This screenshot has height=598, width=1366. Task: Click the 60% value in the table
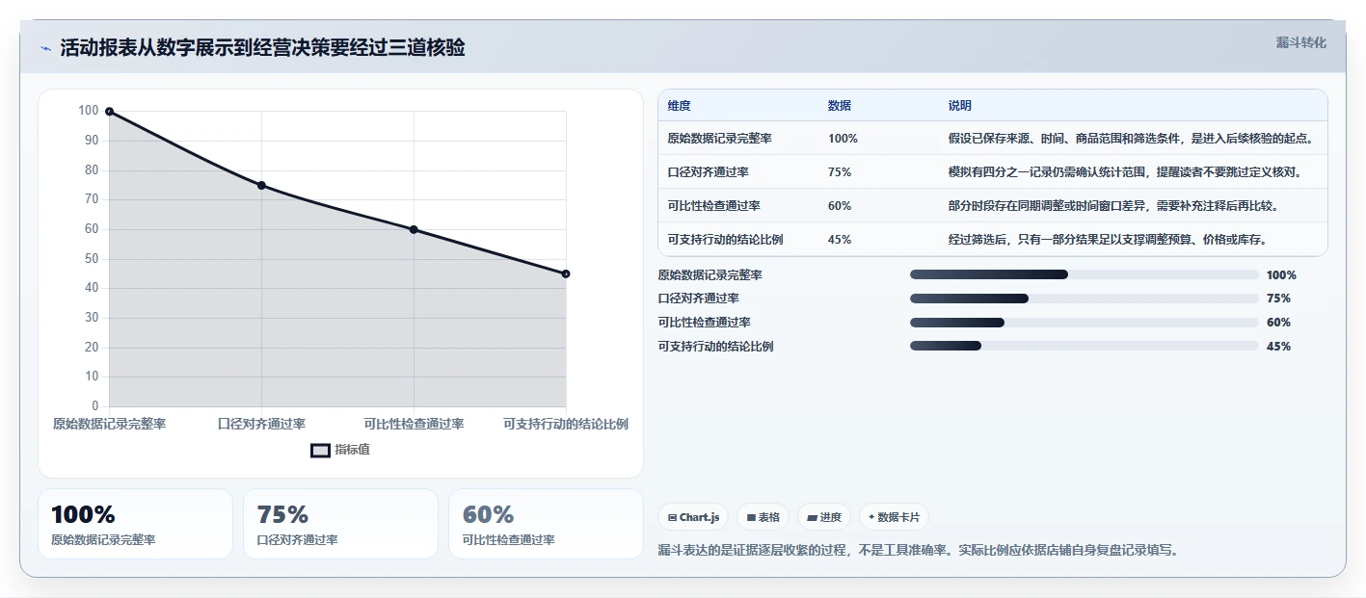(x=840, y=206)
